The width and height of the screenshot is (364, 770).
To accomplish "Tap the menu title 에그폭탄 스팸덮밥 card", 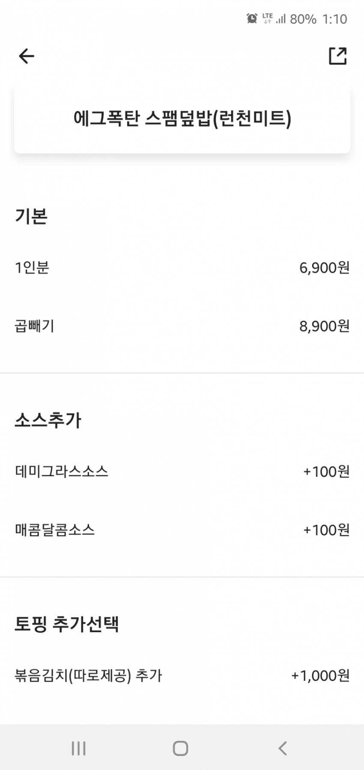I will click(182, 118).
